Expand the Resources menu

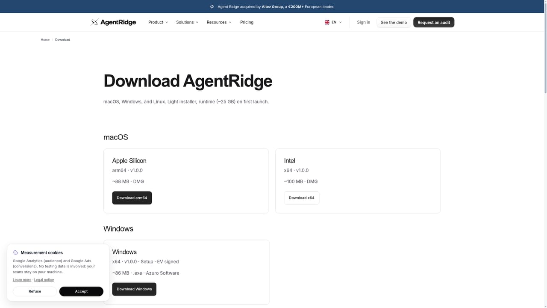click(x=219, y=22)
